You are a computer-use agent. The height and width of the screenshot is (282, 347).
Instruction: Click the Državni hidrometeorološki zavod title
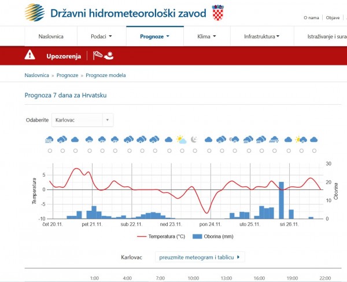tap(128, 13)
